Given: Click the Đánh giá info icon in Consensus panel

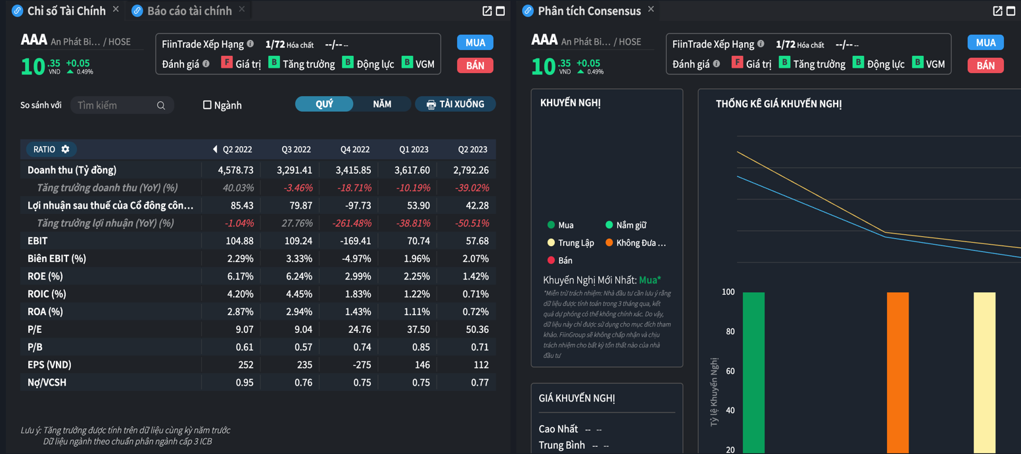Looking at the screenshot, I should pos(717,64).
